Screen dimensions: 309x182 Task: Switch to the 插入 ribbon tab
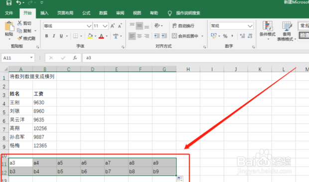(44, 13)
